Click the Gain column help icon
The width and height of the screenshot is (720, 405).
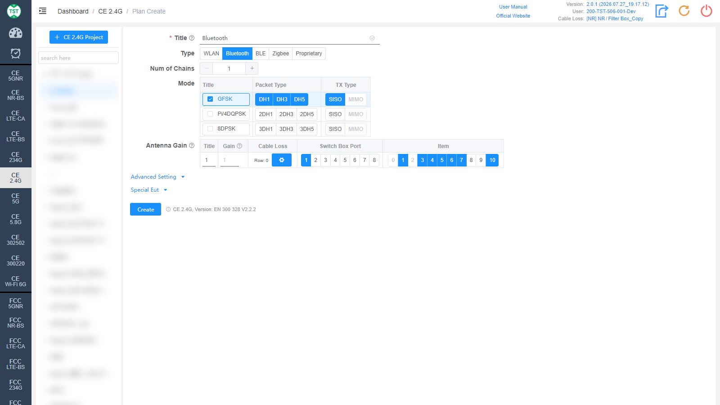click(239, 146)
